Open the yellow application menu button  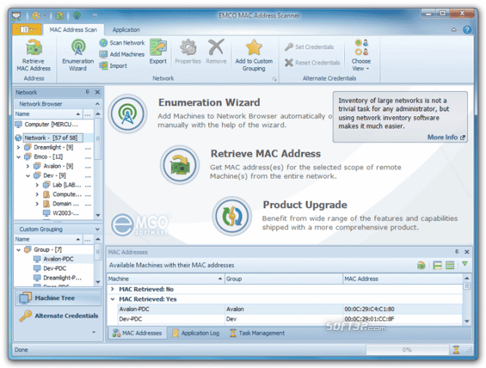[27, 30]
